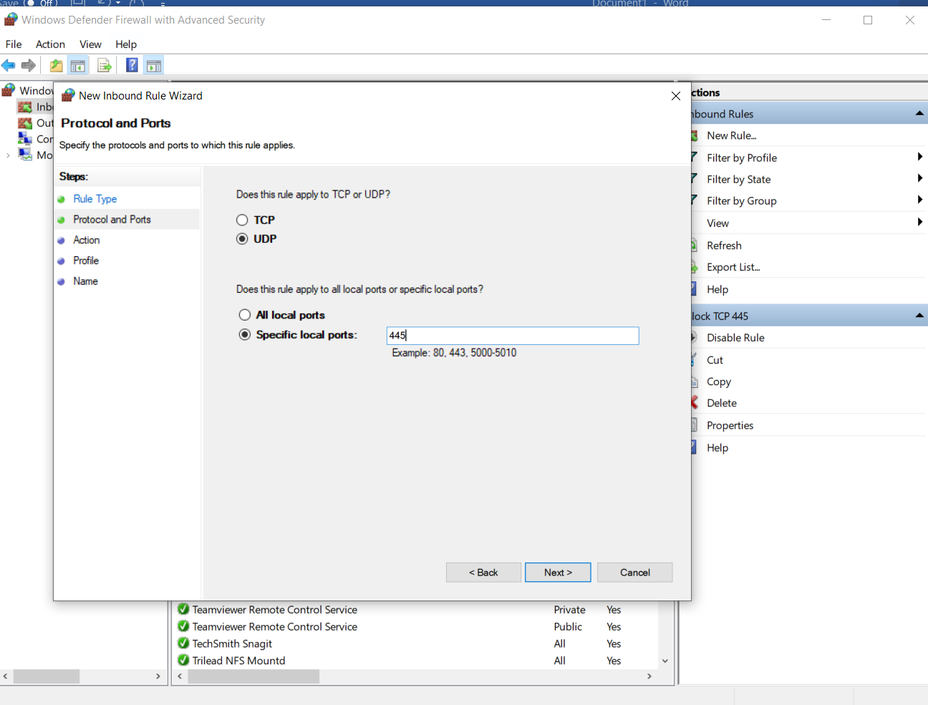Screen dimensions: 928x705
Task: Click the Up One Level folder icon
Action: [56, 66]
